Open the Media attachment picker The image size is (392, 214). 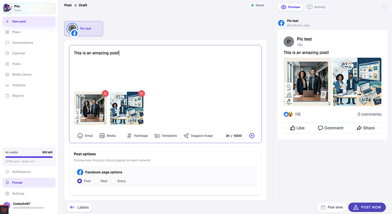point(108,136)
